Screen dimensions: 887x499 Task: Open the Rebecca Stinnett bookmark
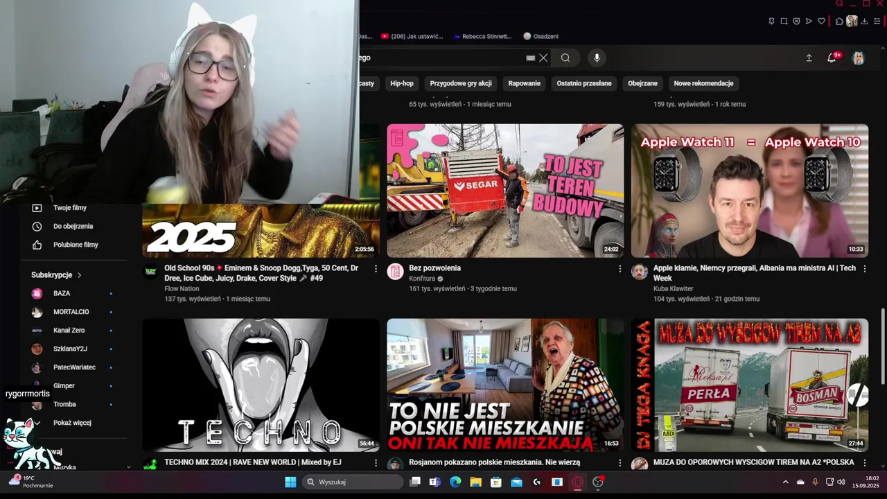[482, 36]
